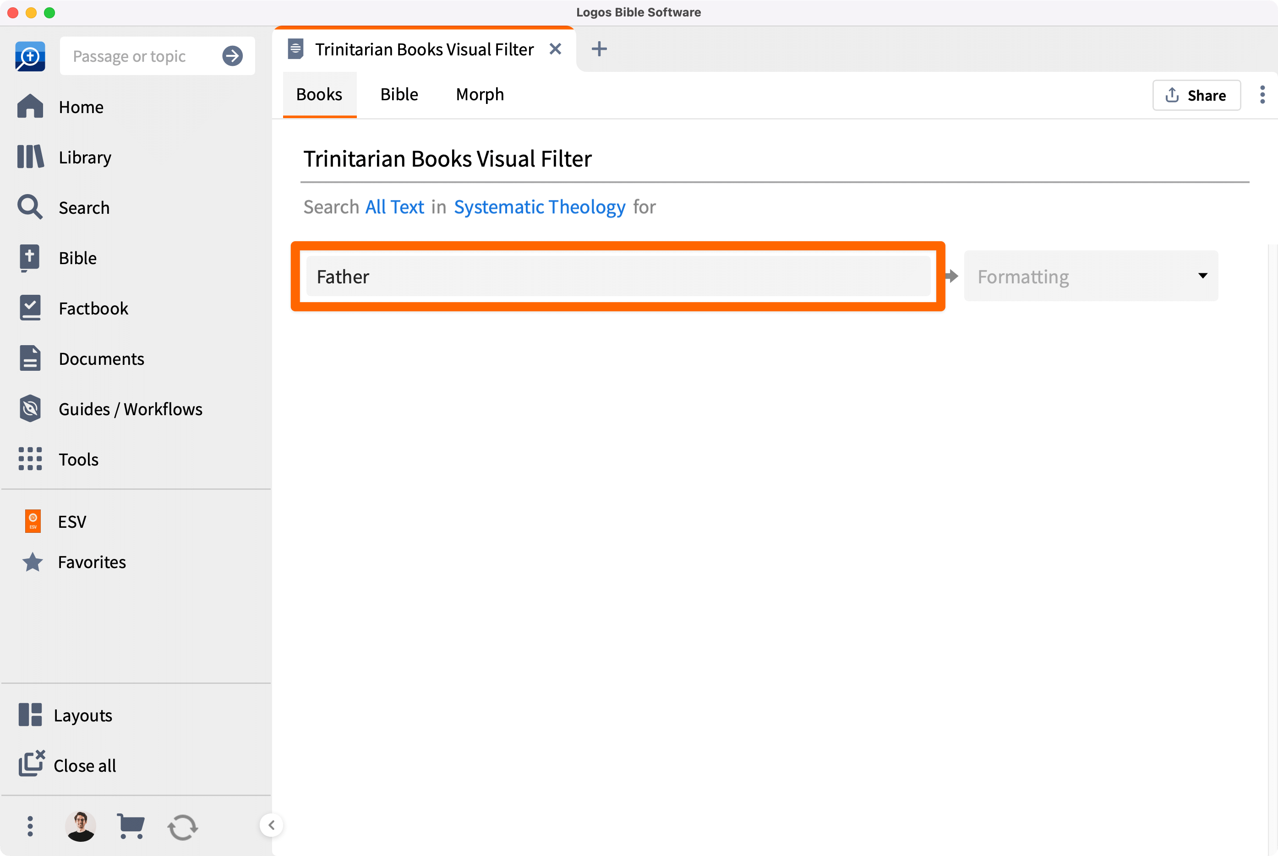
Task: Click the Father search term field
Action: pyautogui.click(x=618, y=277)
